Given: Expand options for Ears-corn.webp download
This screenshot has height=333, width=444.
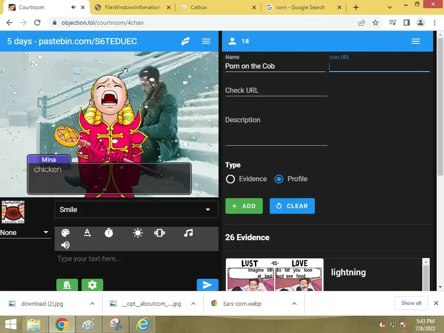Looking at the screenshot, I should pyautogui.click(x=294, y=304).
